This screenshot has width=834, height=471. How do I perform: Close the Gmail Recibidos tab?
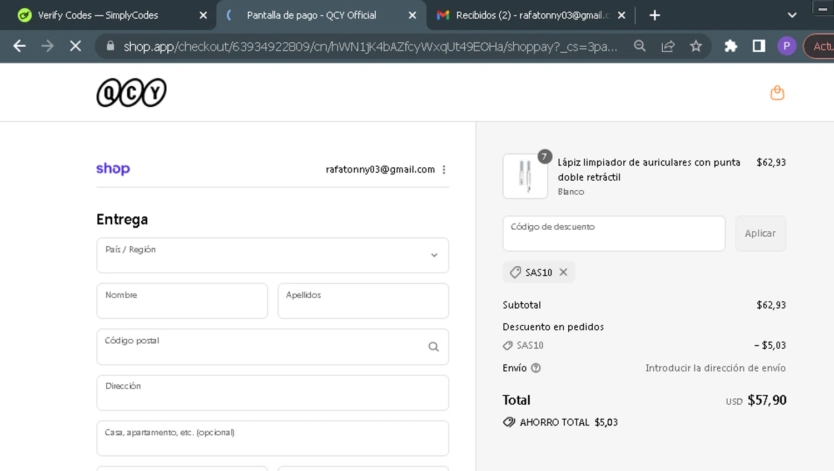tap(621, 15)
